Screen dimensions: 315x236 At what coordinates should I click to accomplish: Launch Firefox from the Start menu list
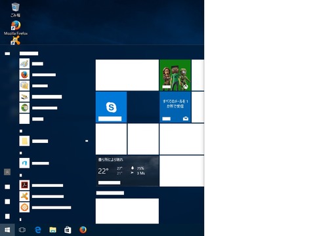(37, 75)
